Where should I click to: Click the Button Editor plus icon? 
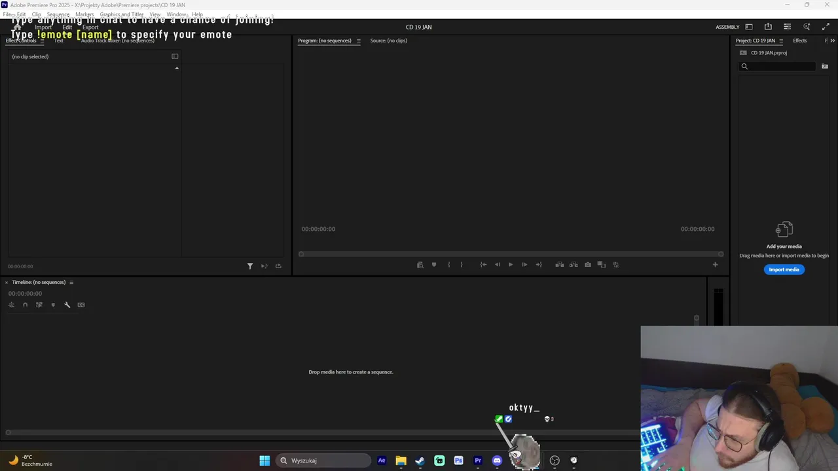(x=715, y=265)
